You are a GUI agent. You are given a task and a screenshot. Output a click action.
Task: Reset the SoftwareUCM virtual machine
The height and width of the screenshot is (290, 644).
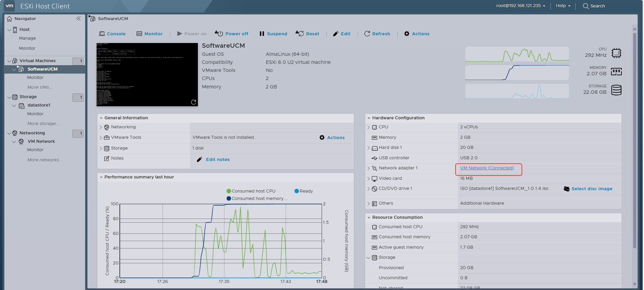pos(307,34)
